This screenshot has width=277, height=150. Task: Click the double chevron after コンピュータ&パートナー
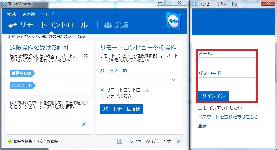click(178, 141)
